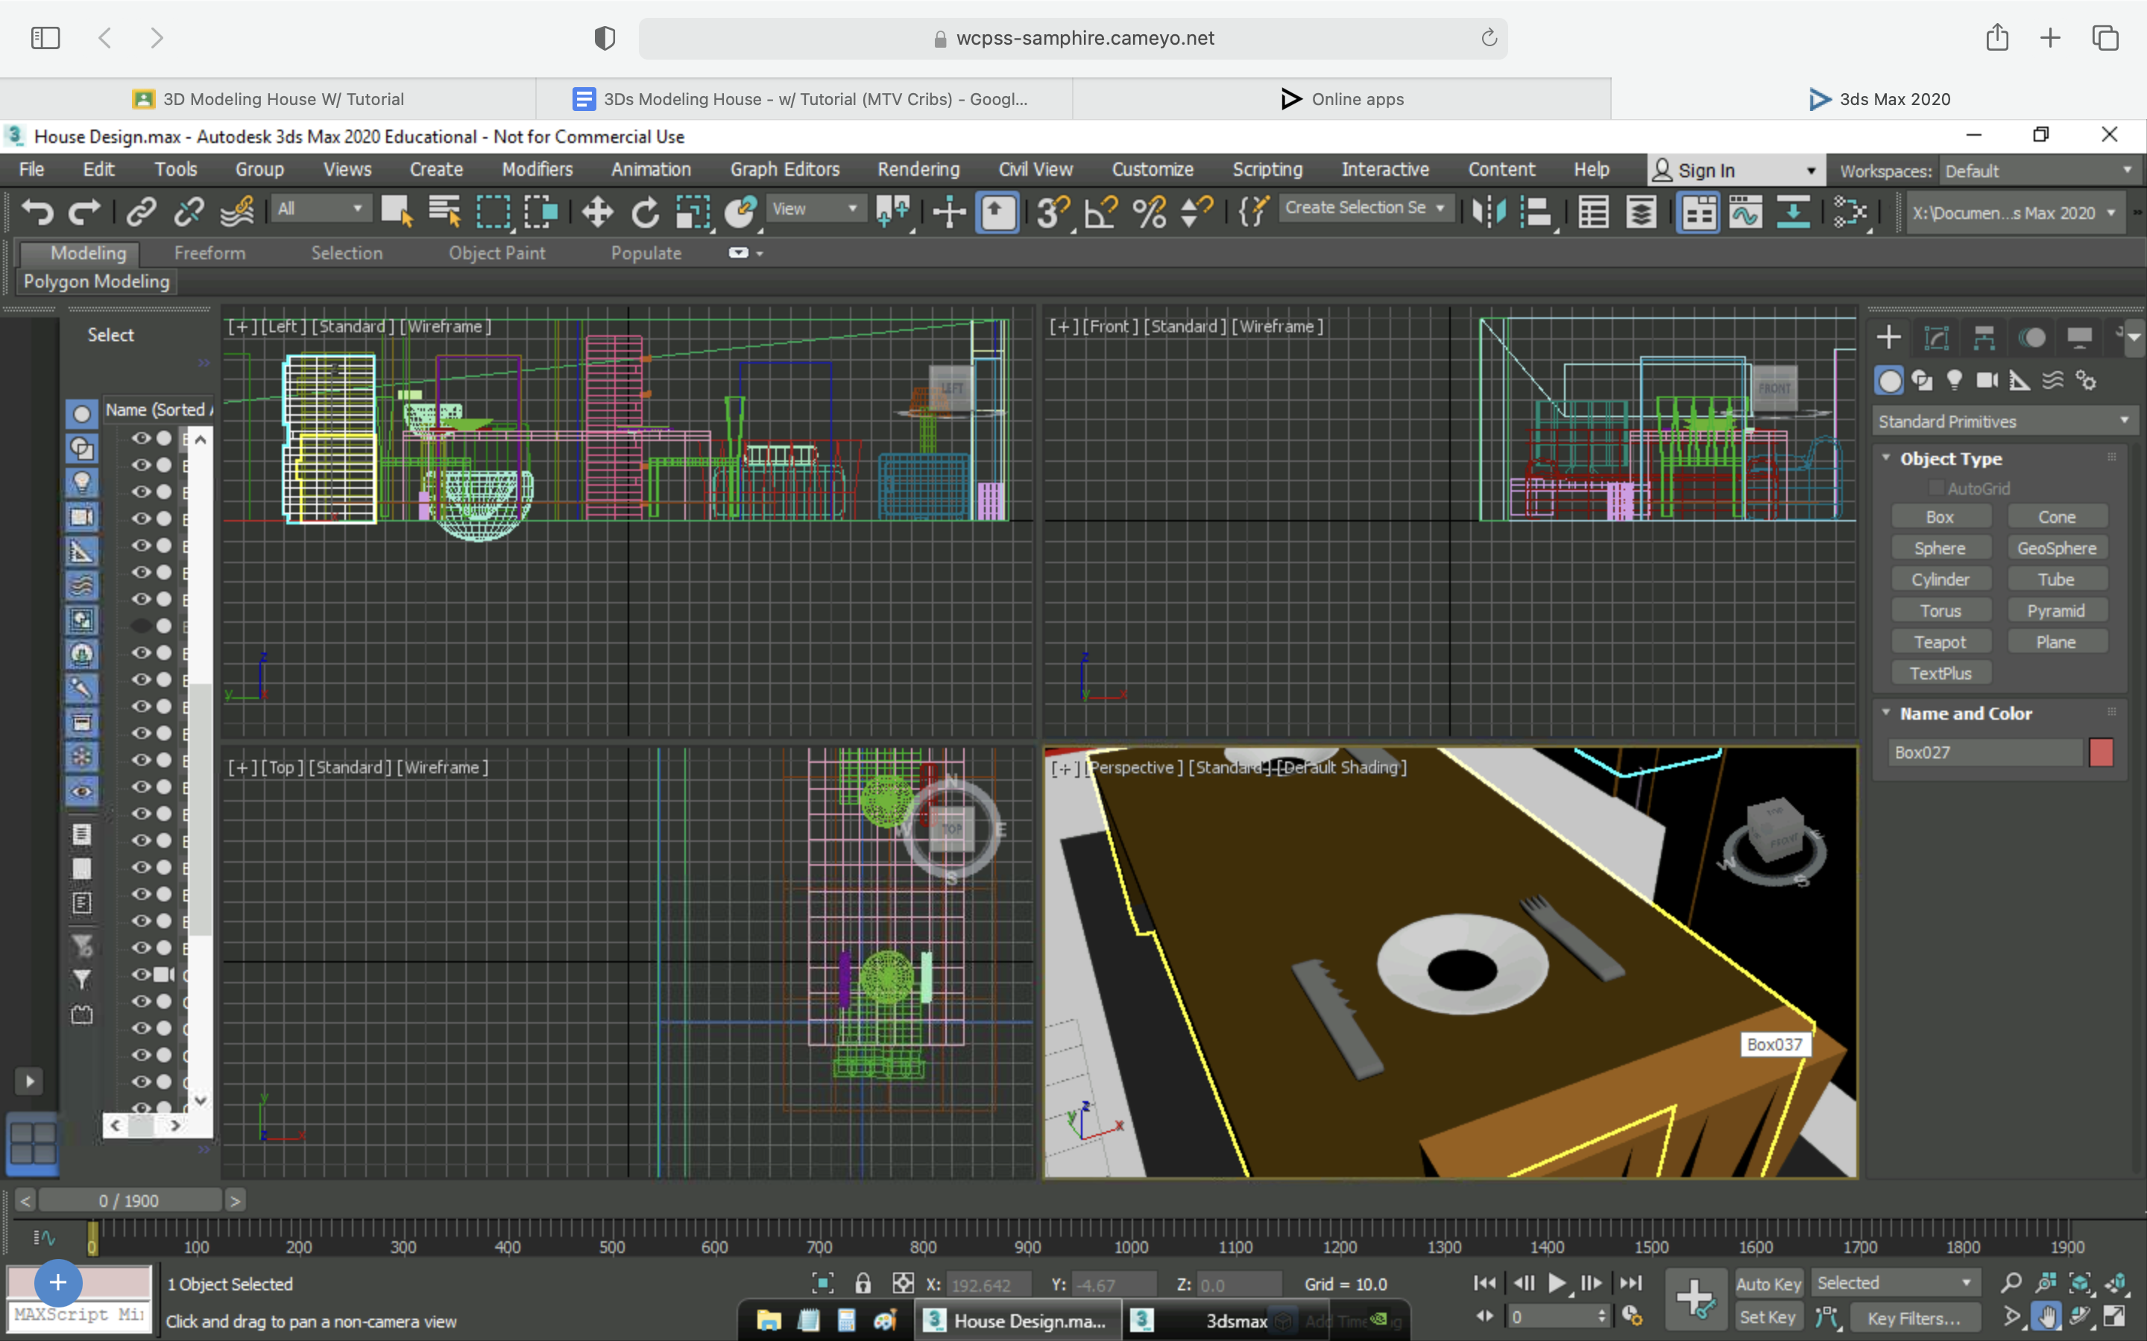Select the Rotate tool icon
Image resolution: width=2147 pixels, height=1341 pixels.
point(645,212)
